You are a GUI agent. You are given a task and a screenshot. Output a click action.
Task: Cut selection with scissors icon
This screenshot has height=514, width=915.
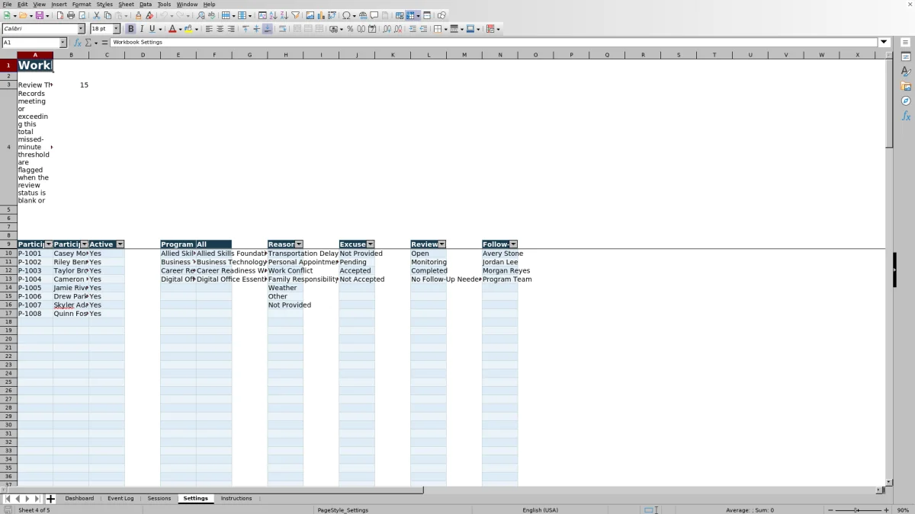[97, 15]
